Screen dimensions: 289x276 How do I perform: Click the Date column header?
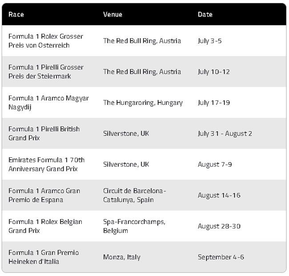pyautogui.click(x=205, y=14)
